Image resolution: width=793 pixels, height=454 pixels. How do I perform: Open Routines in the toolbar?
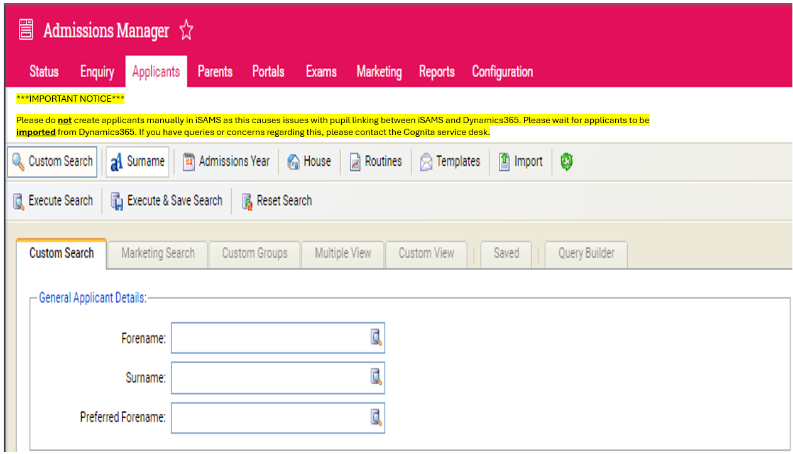coord(375,162)
